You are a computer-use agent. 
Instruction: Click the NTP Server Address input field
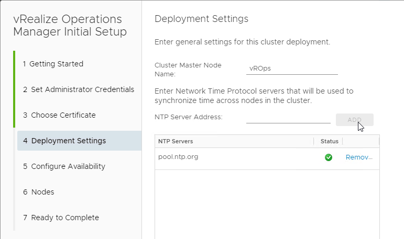[288, 118]
